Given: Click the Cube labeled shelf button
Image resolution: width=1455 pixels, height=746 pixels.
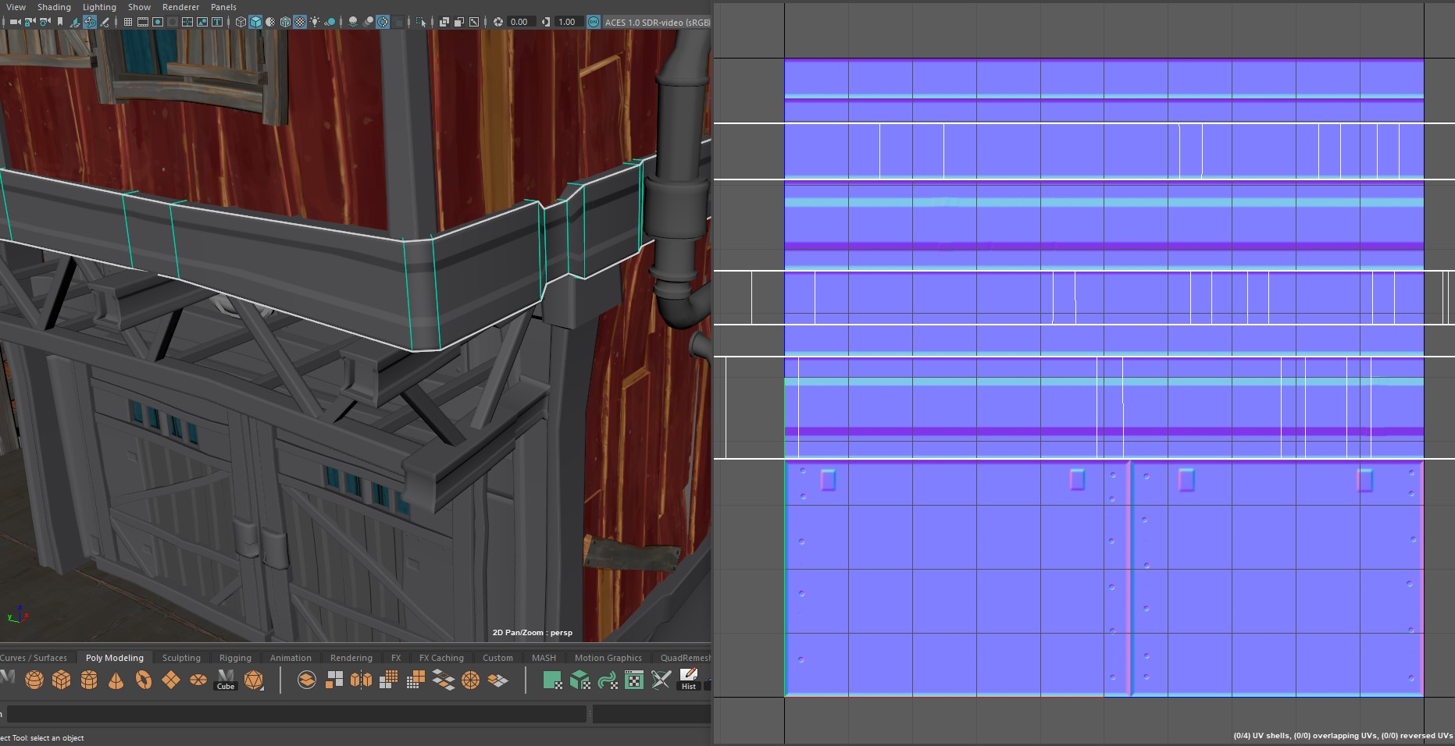Looking at the screenshot, I should 226,680.
